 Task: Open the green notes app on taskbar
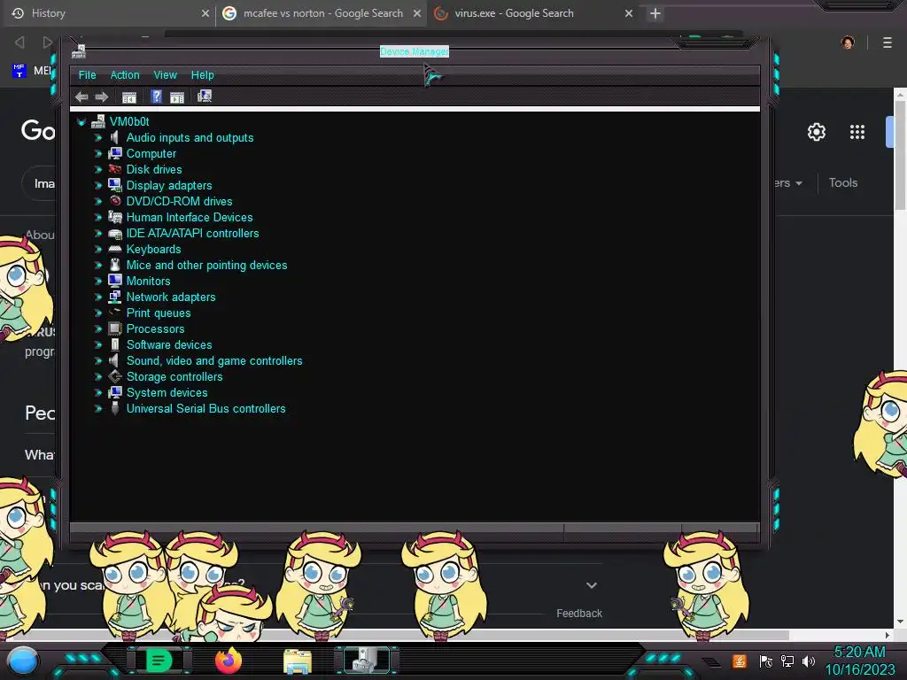click(x=159, y=661)
